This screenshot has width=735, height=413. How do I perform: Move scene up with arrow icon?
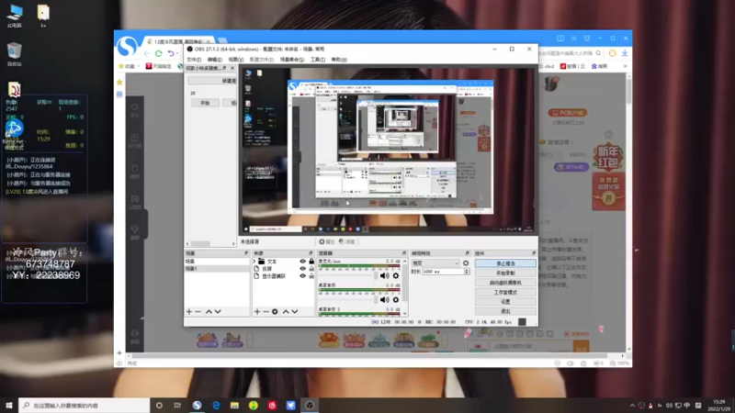pyautogui.click(x=209, y=312)
